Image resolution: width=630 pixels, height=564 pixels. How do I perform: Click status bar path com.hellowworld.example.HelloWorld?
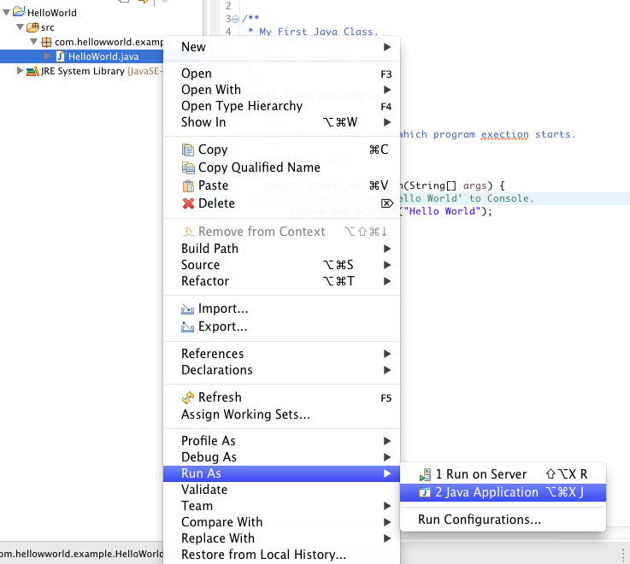pos(81,554)
